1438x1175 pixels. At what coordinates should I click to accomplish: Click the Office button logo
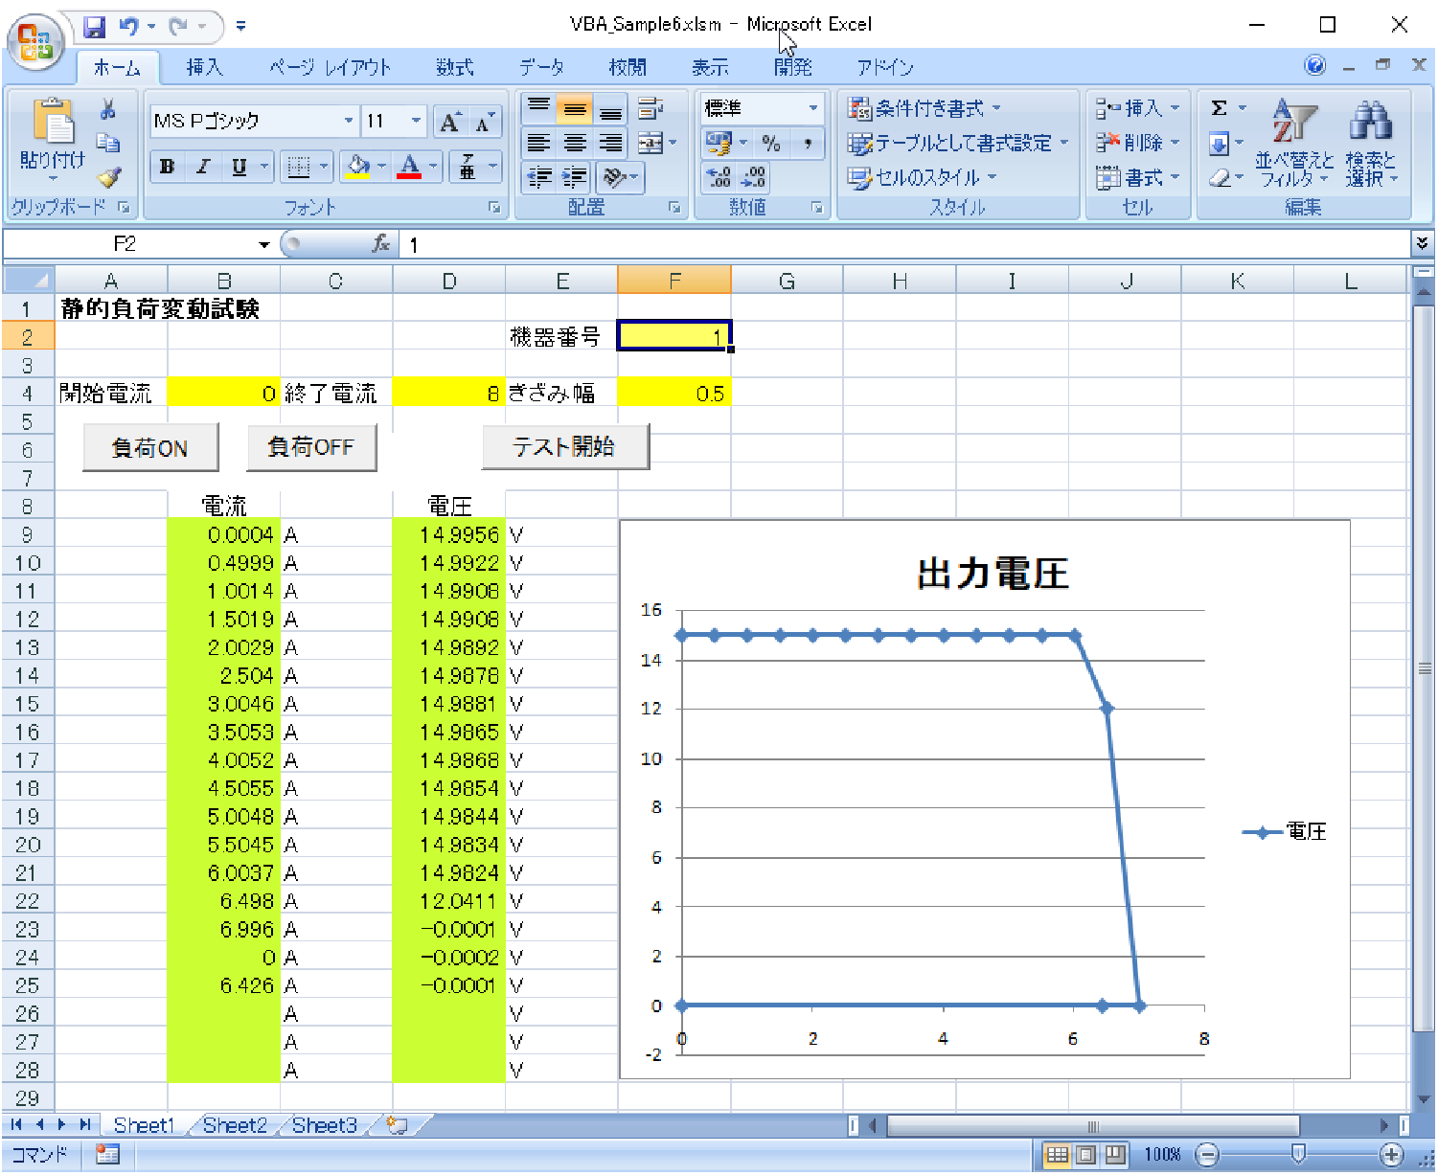(x=35, y=43)
